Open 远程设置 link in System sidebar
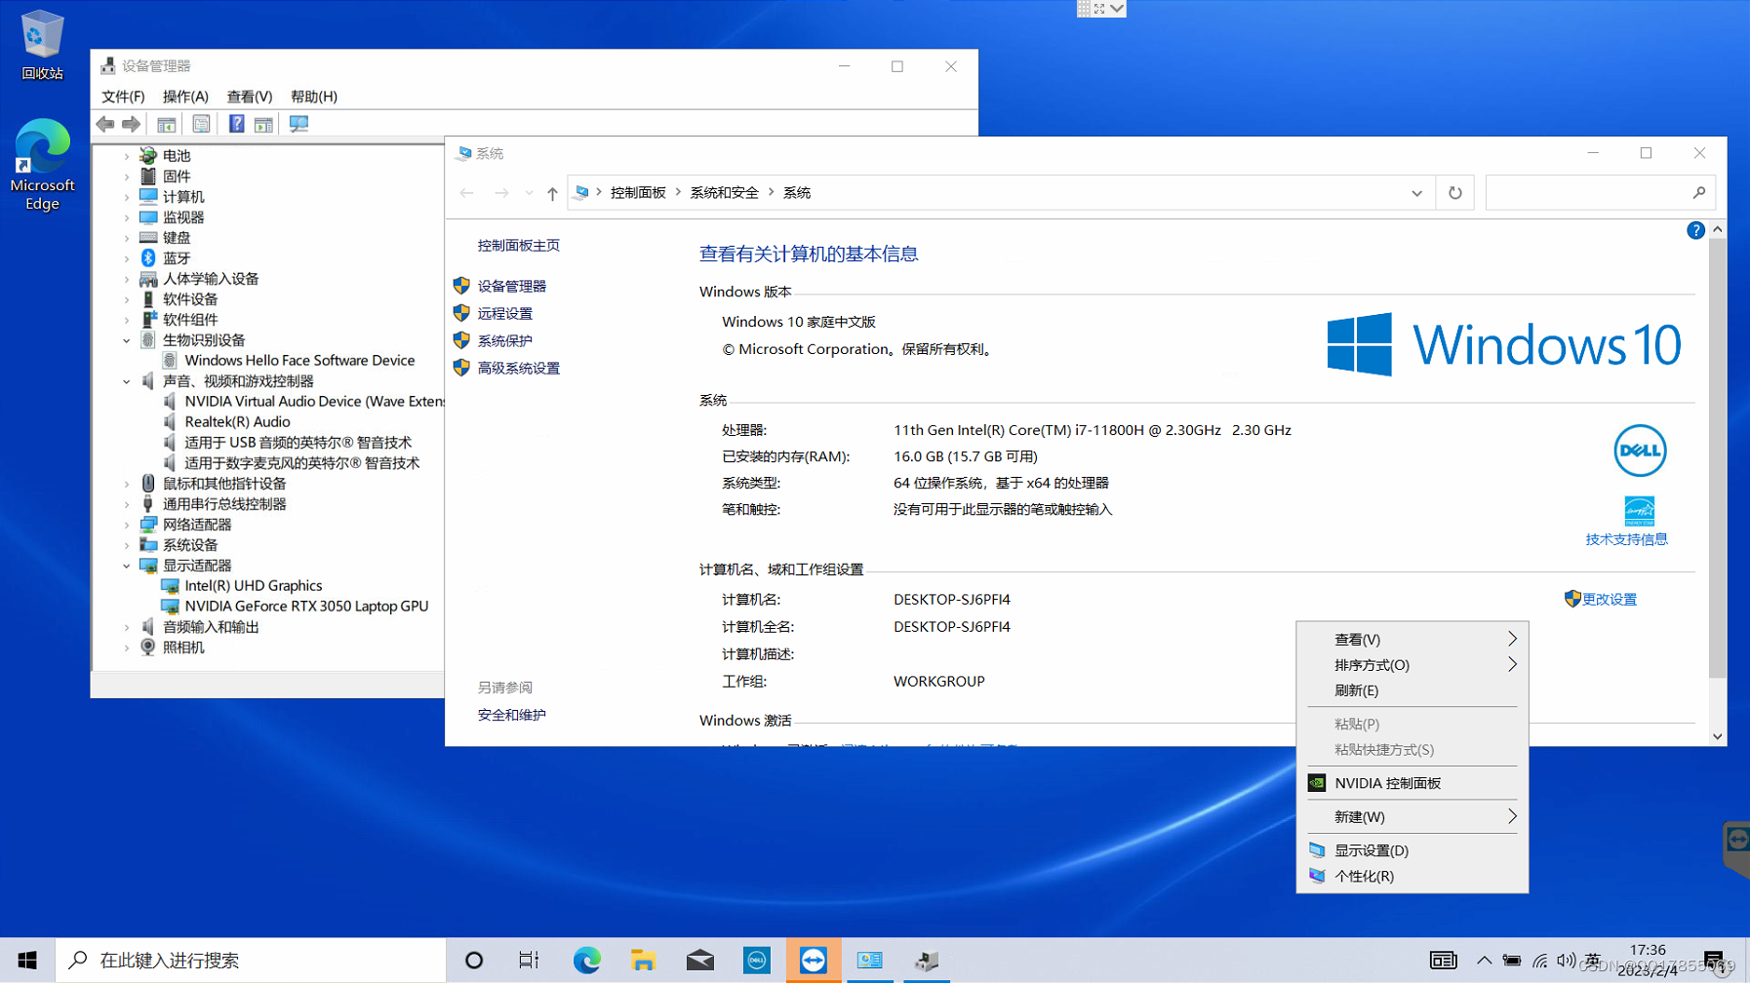The height and width of the screenshot is (983, 1750). (505, 313)
